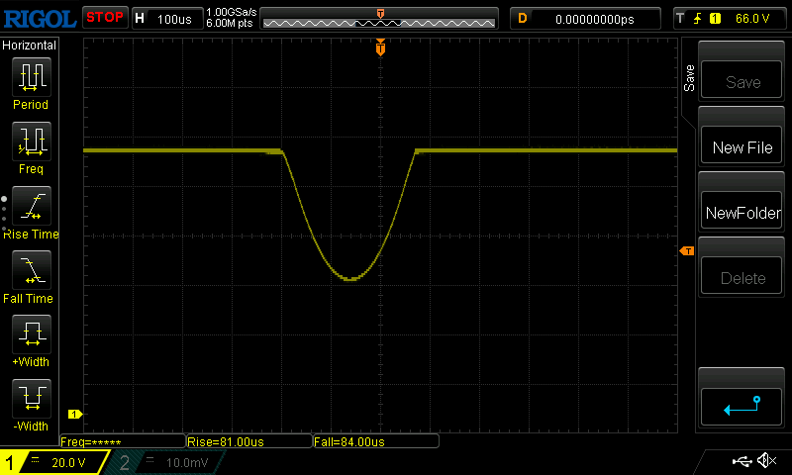
Task: Click the yellow channel 1 ground marker
Action: pyautogui.click(x=75, y=414)
